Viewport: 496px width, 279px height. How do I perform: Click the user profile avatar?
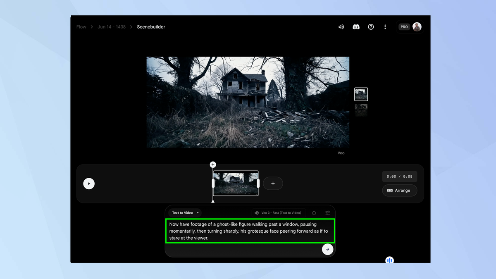pyautogui.click(x=417, y=27)
